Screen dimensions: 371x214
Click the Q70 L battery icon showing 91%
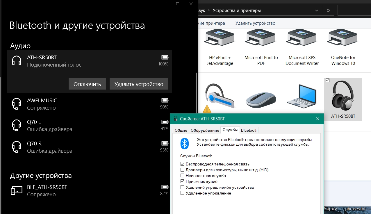[165, 122]
